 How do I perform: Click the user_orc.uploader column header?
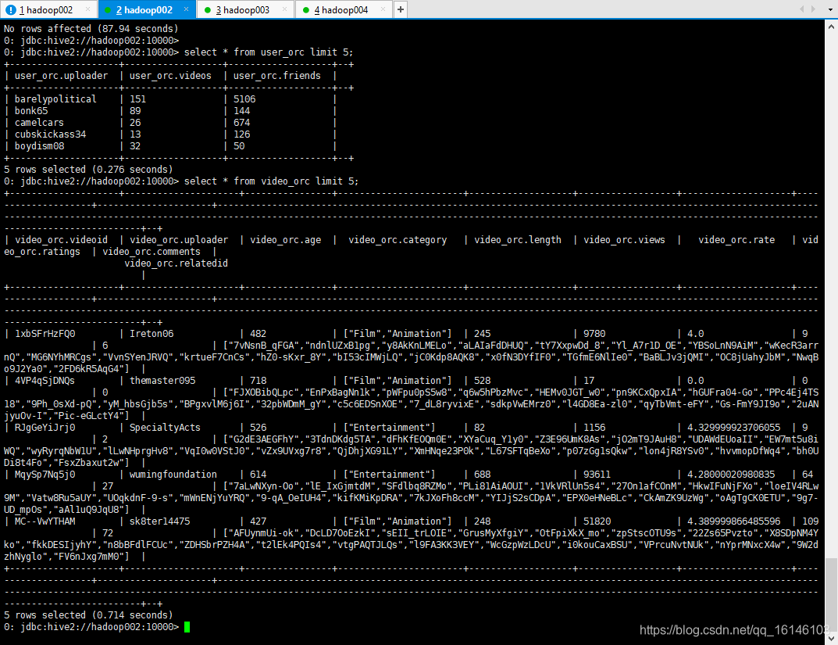point(61,75)
